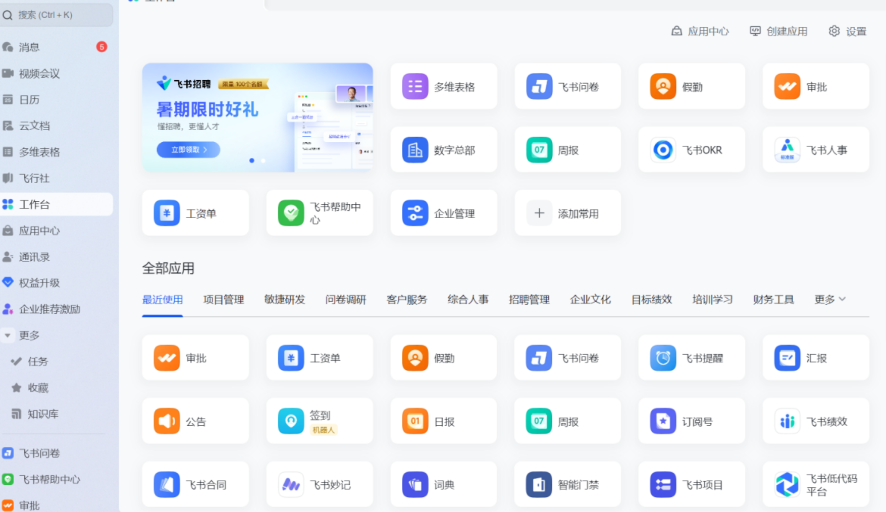Open 视频会议 in the left sidebar
This screenshot has width=886, height=512.
click(x=39, y=74)
